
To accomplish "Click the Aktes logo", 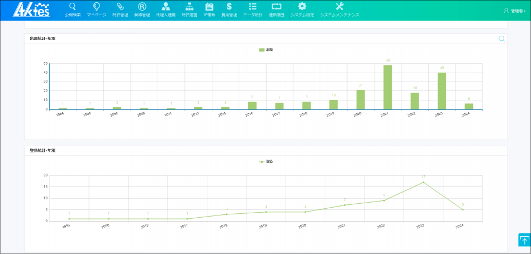I will pos(32,9).
